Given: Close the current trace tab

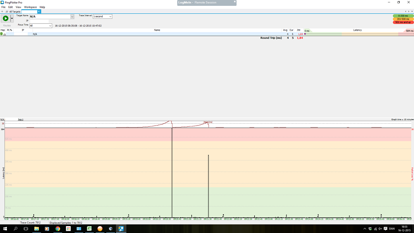Looking at the screenshot, I should [39, 12].
